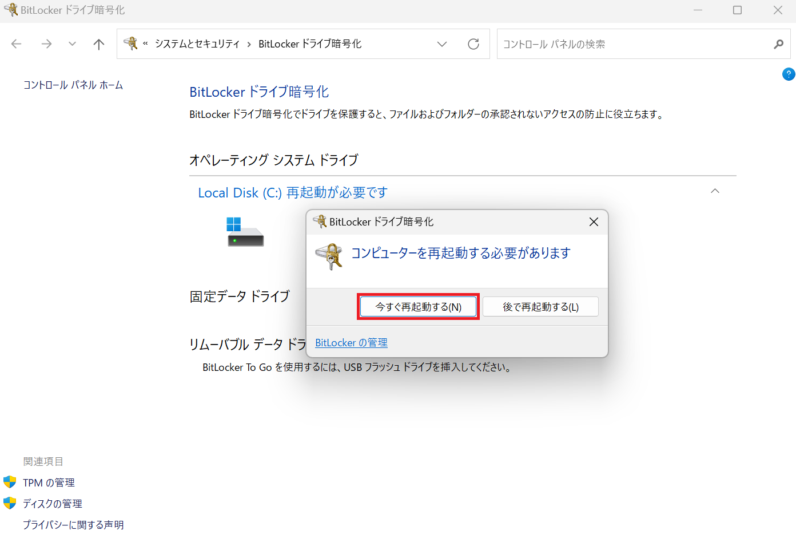The height and width of the screenshot is (538, 796).
Task: Click Local Disk (C:) 再起動が必要です heading
Action: tap(293, 193)
